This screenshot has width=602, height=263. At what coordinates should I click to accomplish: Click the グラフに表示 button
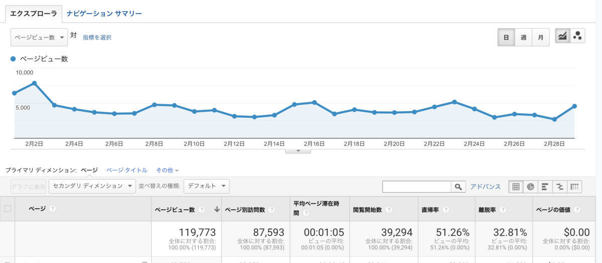(28, 186)
